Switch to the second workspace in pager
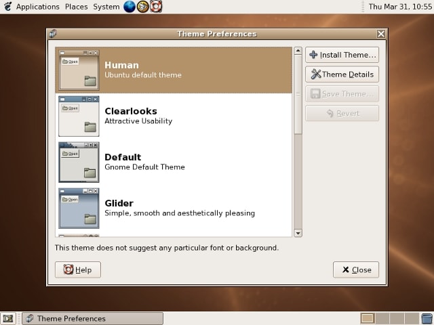 coord(382,319)
